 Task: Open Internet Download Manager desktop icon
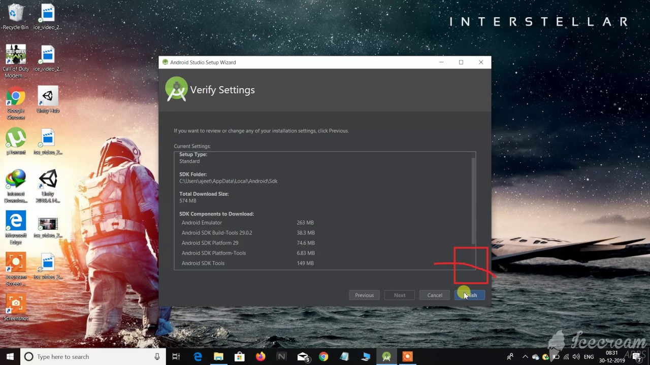click(x=16, y=186)
